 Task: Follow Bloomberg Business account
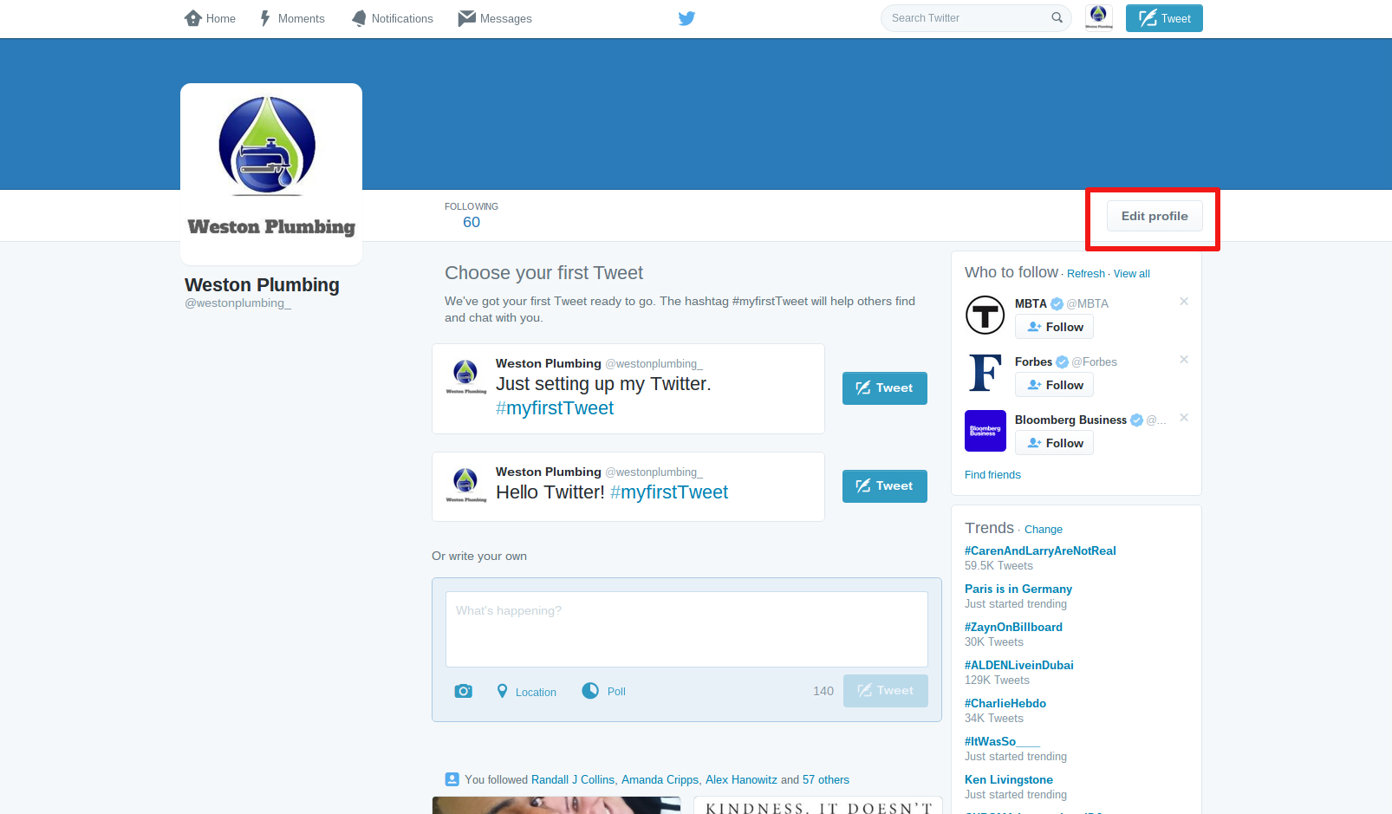coord(1055,443)
